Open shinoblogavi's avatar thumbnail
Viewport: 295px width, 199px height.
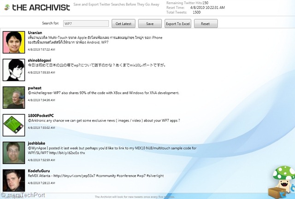(14, 70)
